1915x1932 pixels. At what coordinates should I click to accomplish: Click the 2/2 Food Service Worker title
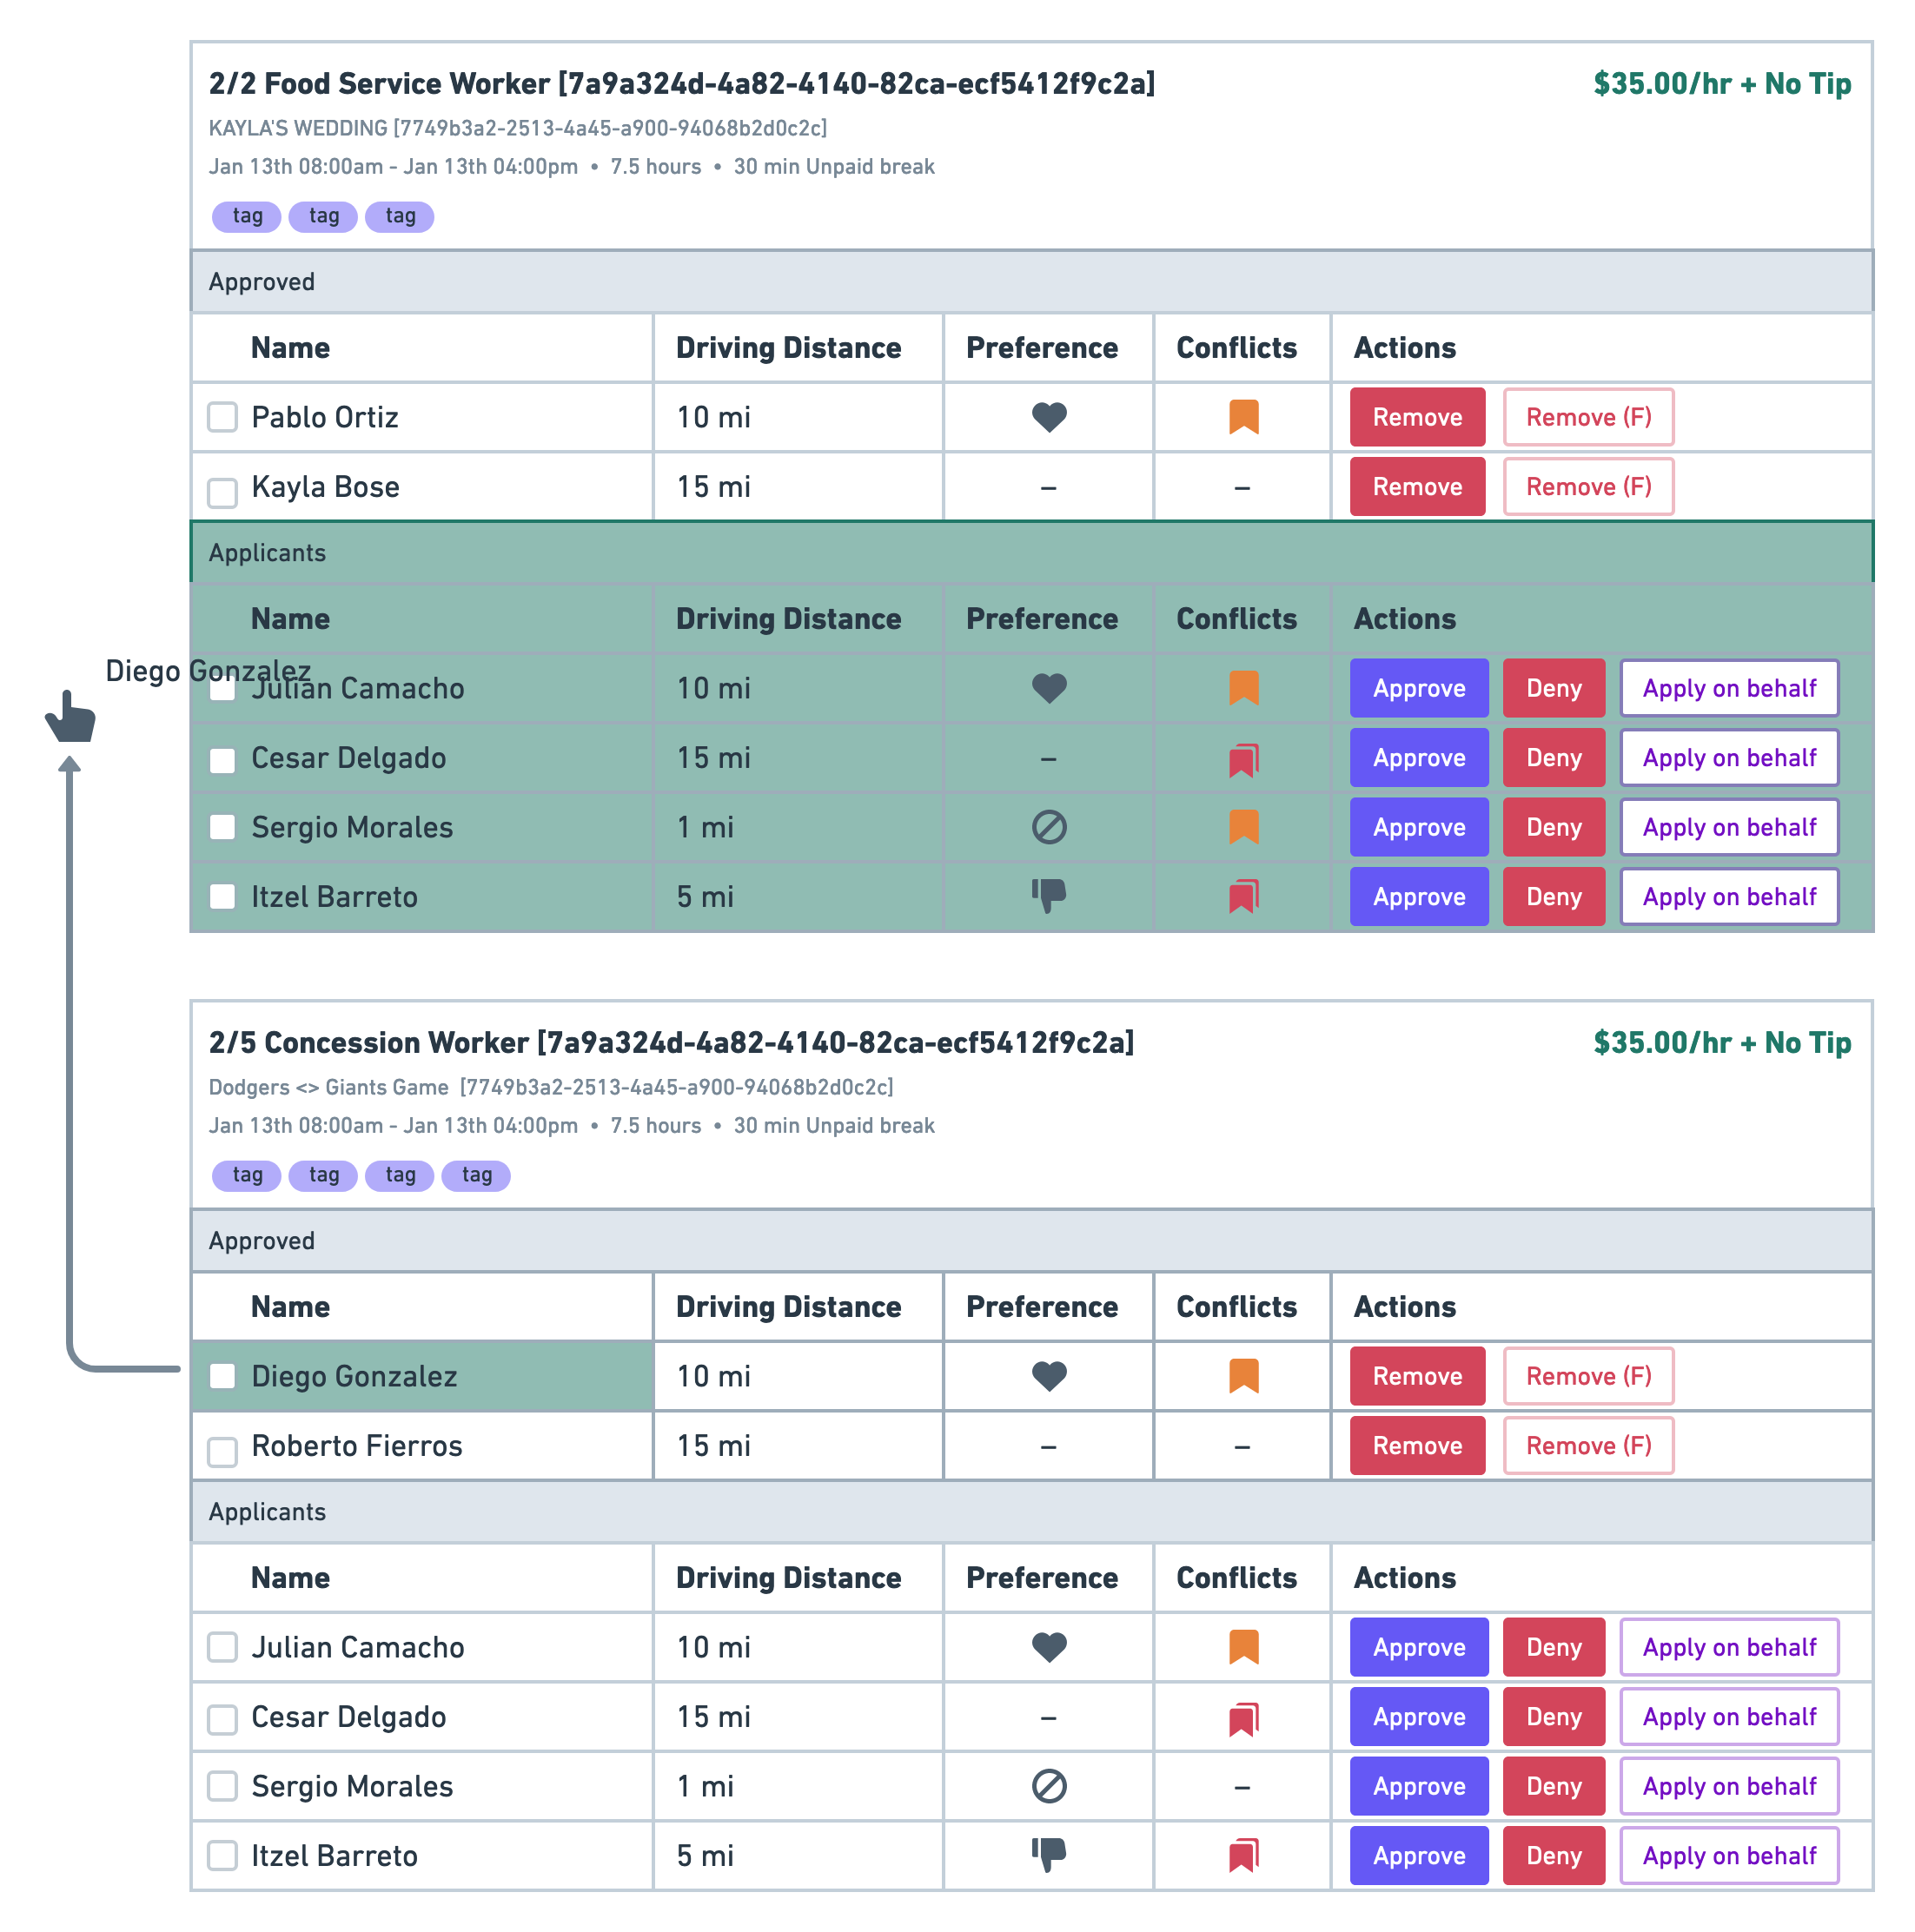click(x=681, y=84)
